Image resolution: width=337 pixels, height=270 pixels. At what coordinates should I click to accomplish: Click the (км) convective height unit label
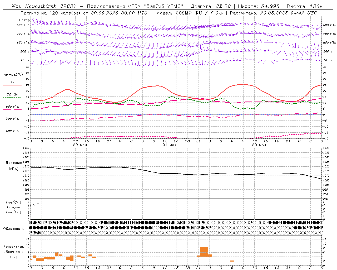click(14, 257)
